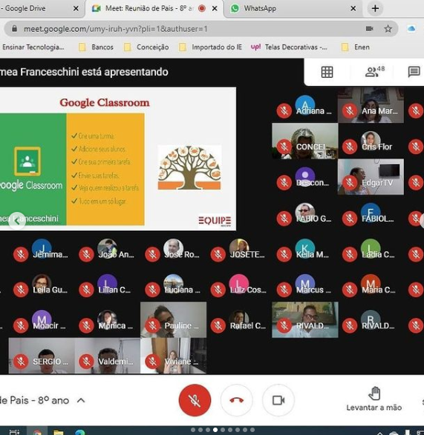Click the muted mic icon on FABIO G
The image size is (424, 435).
[x=284, y=219]
